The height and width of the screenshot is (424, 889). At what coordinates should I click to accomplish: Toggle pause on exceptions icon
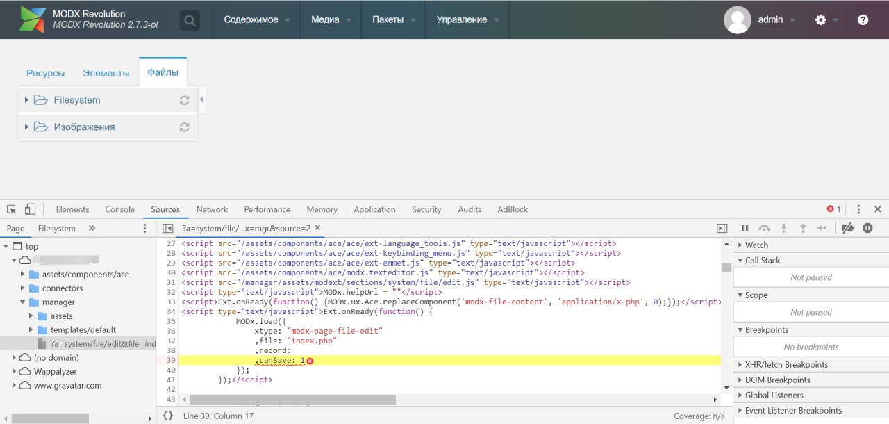[867, 228]
